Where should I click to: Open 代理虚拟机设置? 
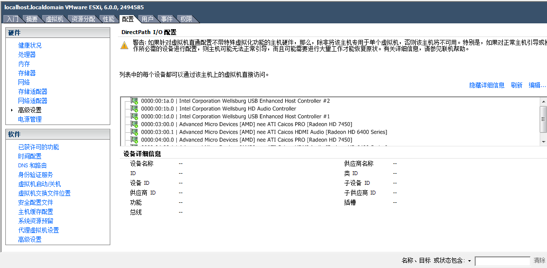pyautogui.click(x=39, y=230)
